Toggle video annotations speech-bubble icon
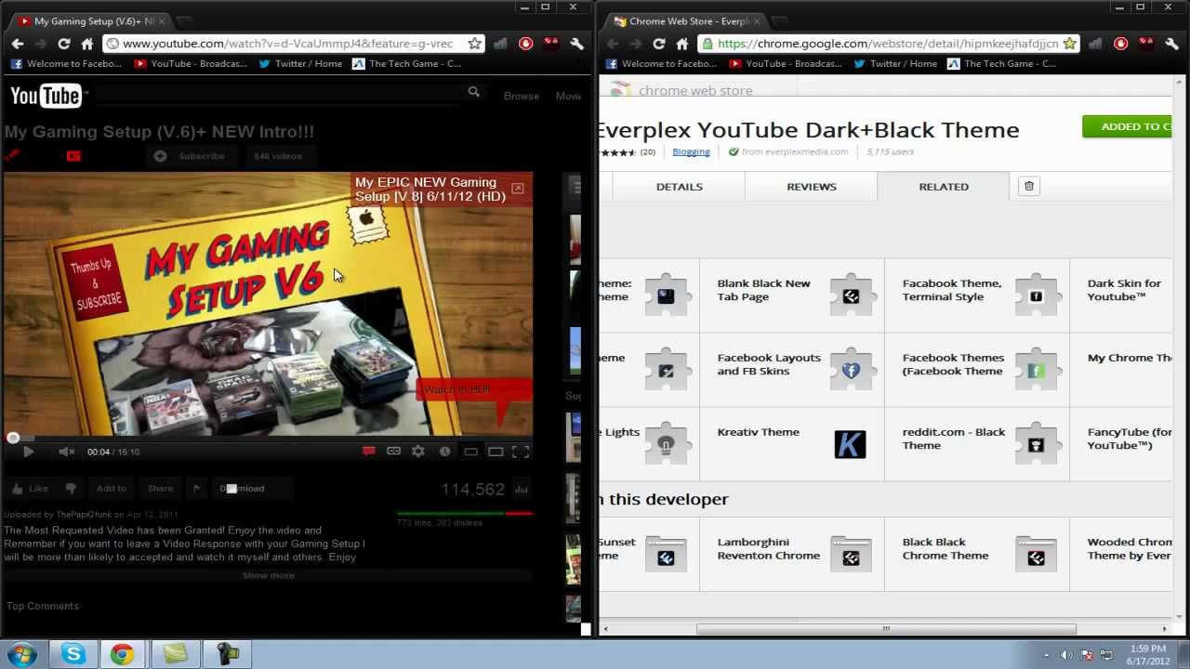The image size is (1190, 669). (x=369, y=452)
